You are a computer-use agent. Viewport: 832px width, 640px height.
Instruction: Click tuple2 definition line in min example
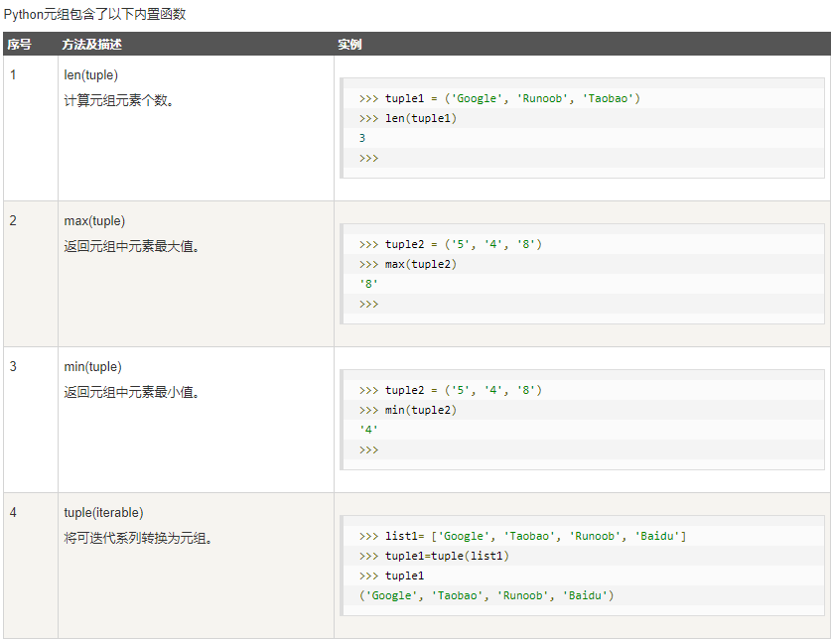coord(450,390)
